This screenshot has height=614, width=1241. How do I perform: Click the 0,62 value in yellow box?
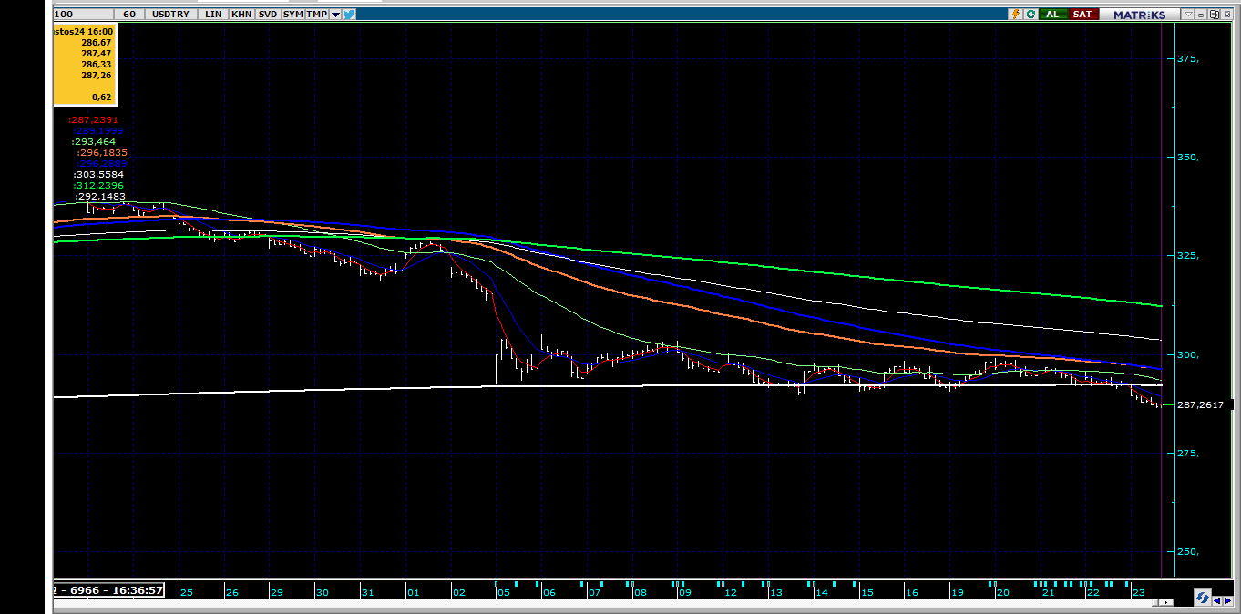click(102, 97)
